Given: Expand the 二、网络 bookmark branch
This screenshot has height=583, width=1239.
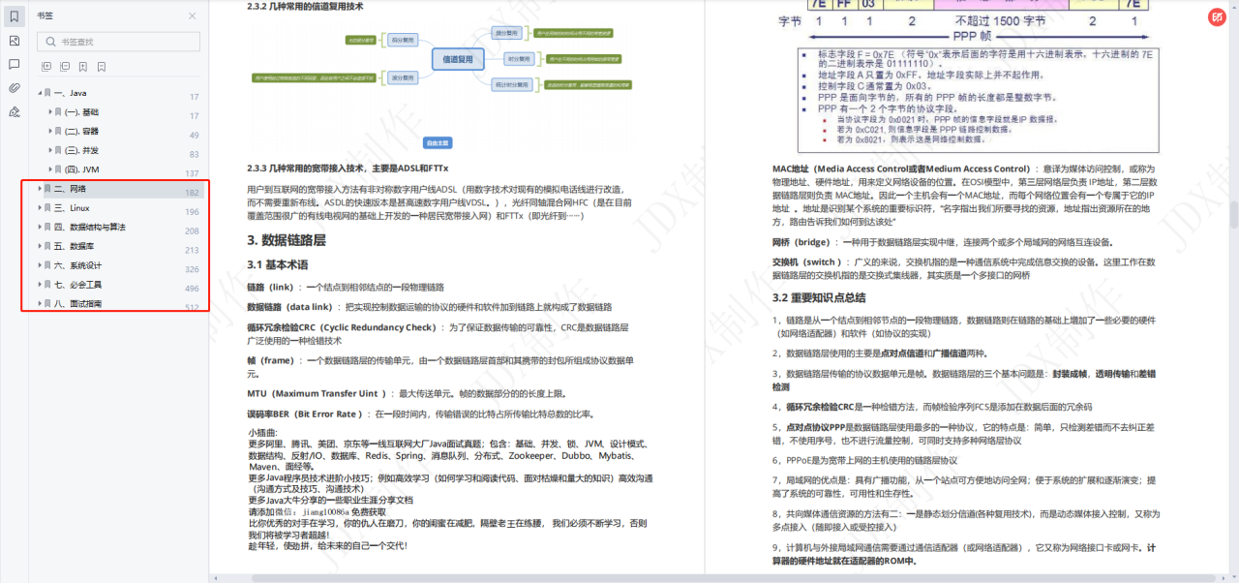Looking at the screenshot, I should pos(42,189).
